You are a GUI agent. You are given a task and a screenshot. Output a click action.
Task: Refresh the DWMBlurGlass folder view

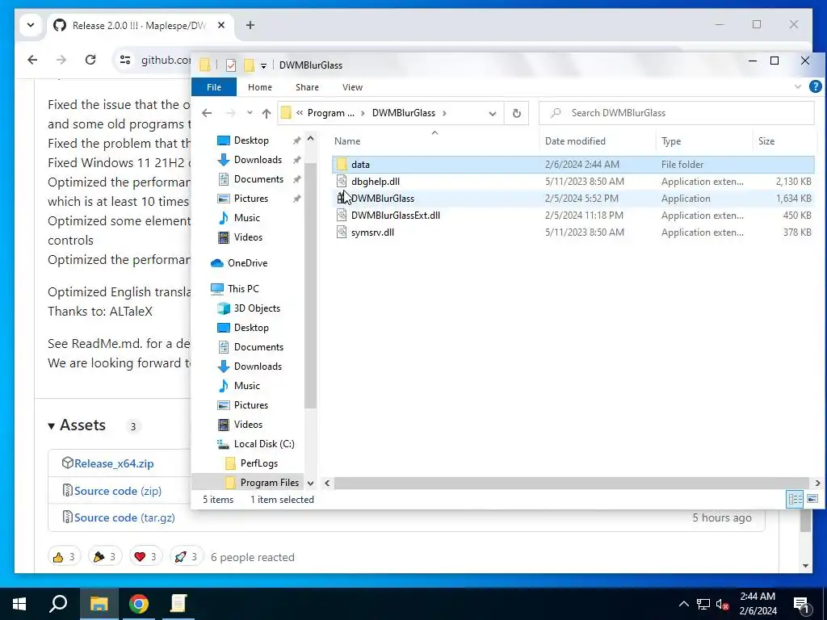click(x=517, y=113)
